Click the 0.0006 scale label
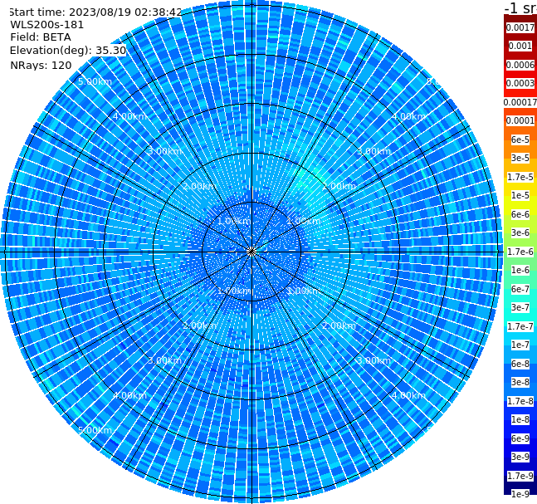The image size is (537, 504). [x=520, y=65]
